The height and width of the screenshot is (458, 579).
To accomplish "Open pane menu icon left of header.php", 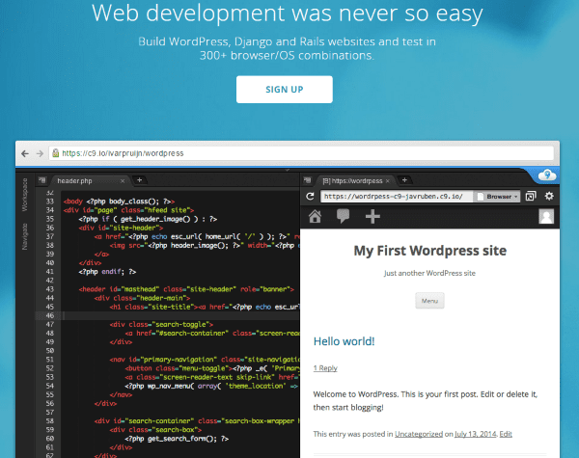I will (x=42, y=180).
